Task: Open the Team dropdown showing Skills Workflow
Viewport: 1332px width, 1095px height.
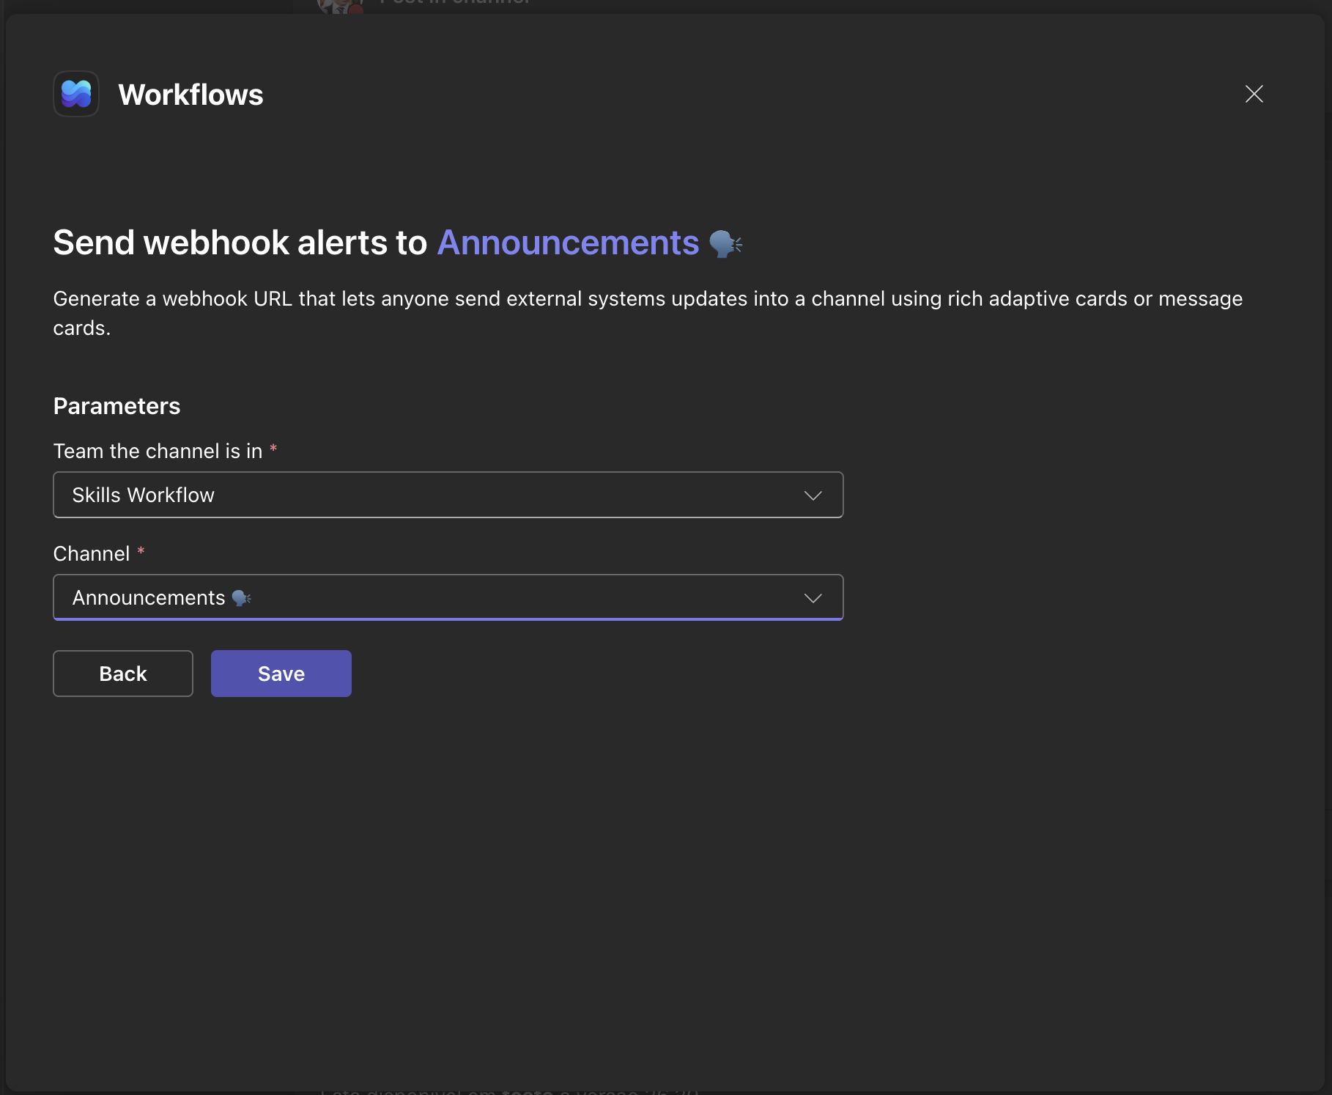Action: point(448,495)
